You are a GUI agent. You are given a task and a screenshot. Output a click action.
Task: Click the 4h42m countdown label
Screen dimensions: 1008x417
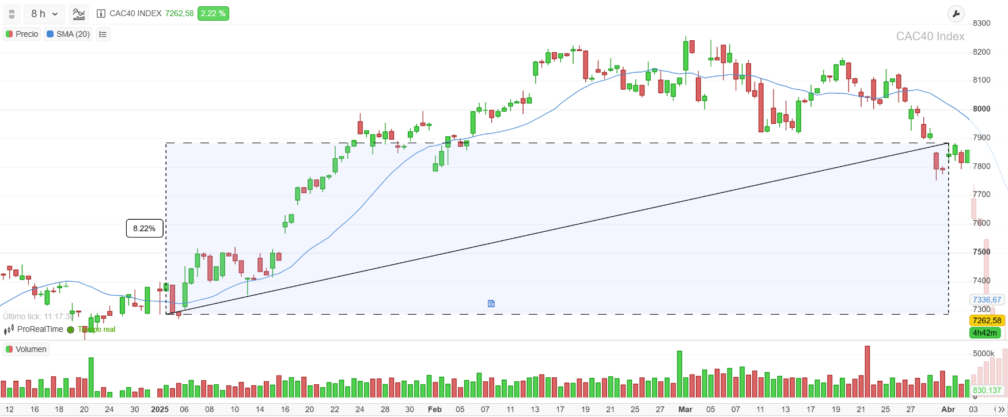tap(985, 333)
